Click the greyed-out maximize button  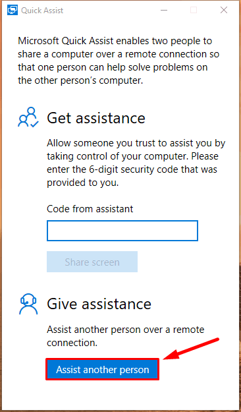click(194, 11)
